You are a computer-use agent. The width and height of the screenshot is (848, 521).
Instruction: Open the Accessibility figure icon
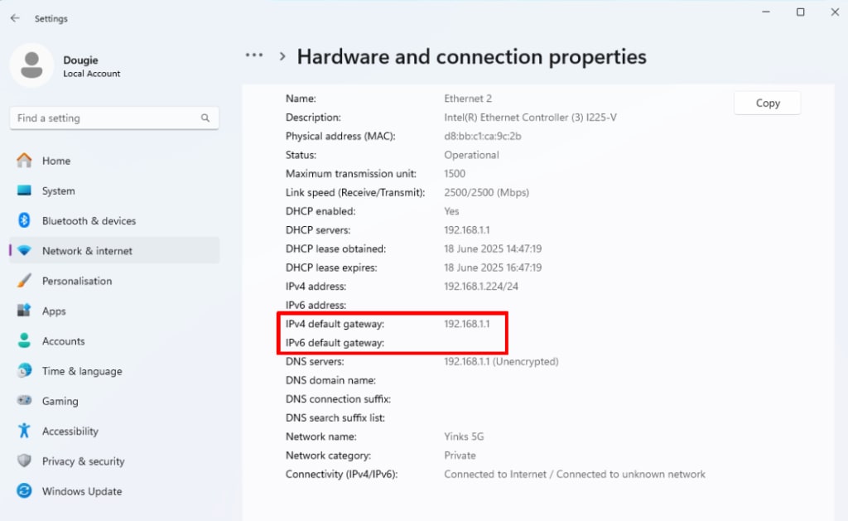pos(24,431)
